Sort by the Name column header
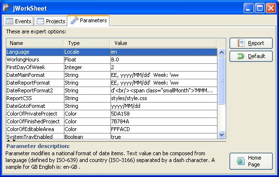 (x=35, y=43)
